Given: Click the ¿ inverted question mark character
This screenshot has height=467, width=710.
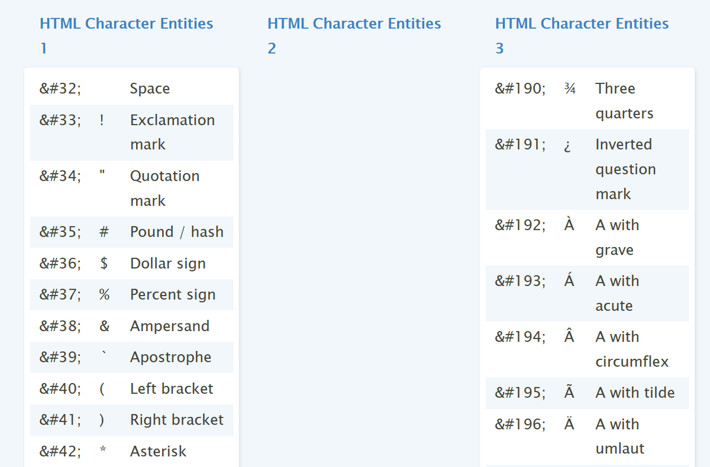Looking at the screenshot, I should coord(567,145).
